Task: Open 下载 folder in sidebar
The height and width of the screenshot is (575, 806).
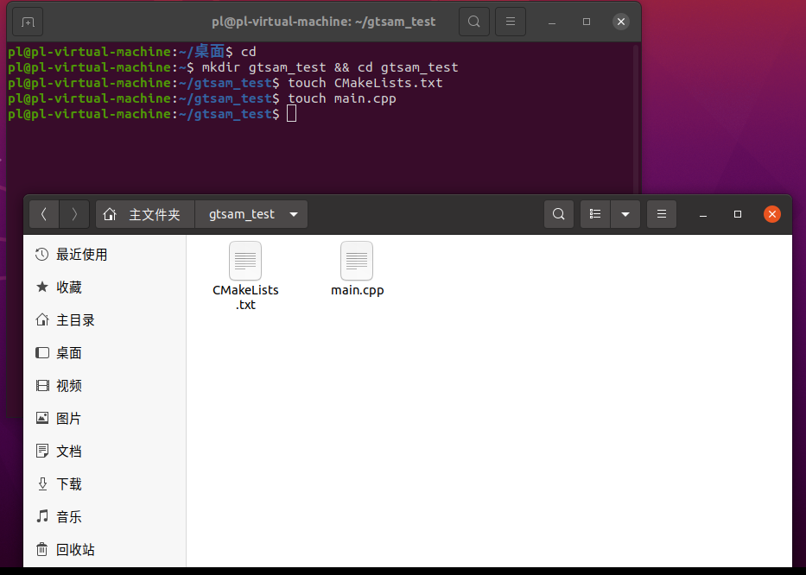Action: pyautogui.click(x=69, y=484)
